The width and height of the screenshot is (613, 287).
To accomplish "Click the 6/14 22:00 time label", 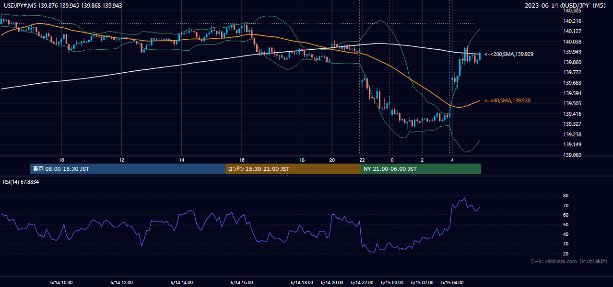I will [x=362, y=282].
